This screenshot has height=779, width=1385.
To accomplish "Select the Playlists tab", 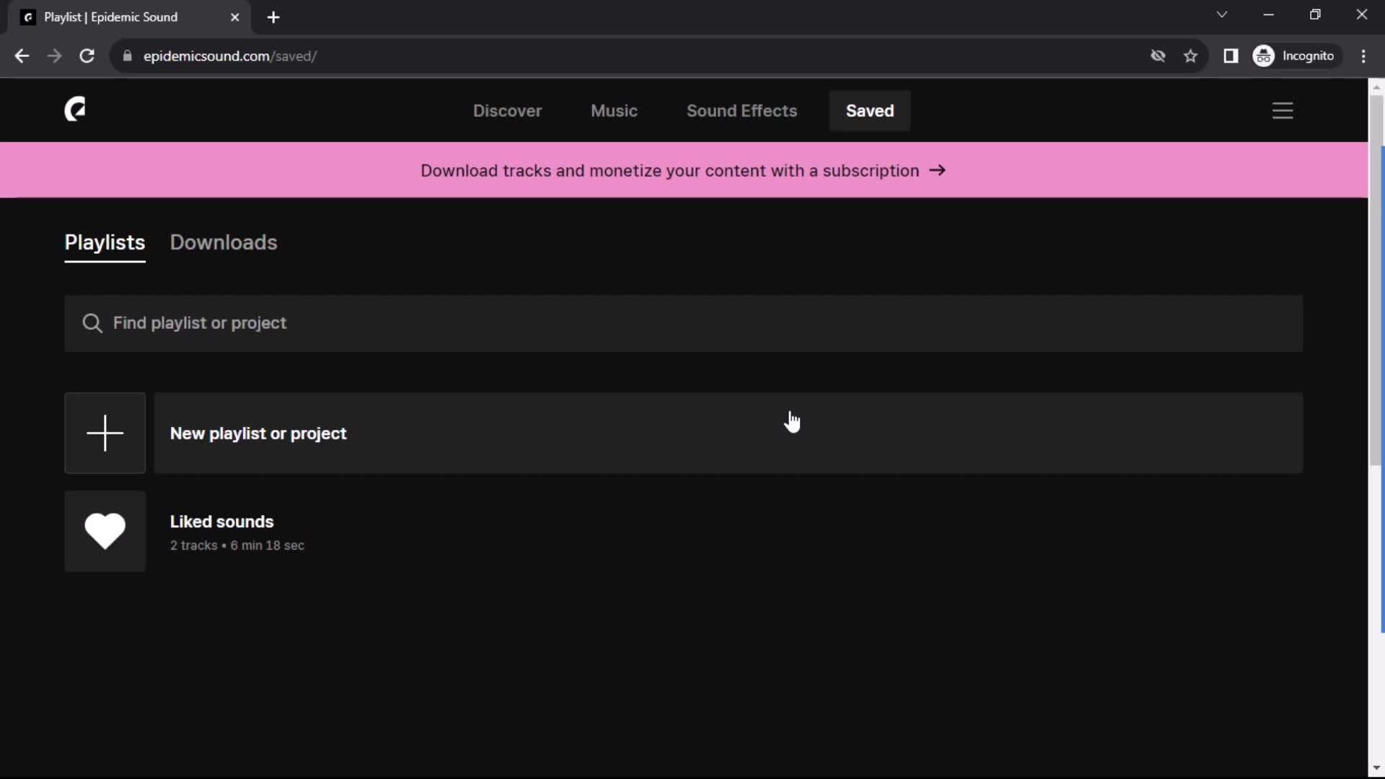I will click(105, 242).
